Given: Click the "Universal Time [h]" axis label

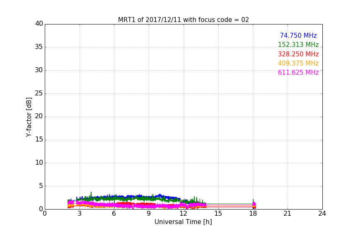Looking at the screenshot, I should pyautogui.click(x=183, y=222).
